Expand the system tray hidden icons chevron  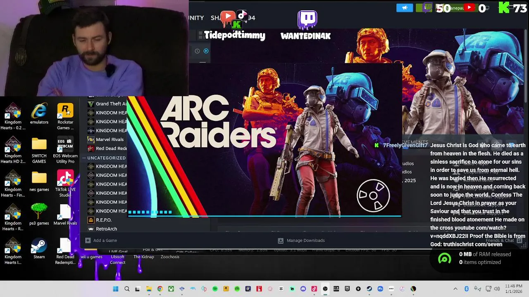tap(455, 289)
